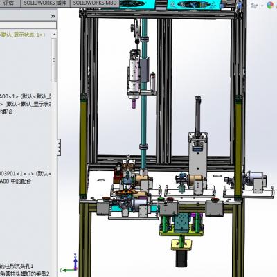Open the SOLIDWORKS MBD tab
277x277 pixels.
95,3
